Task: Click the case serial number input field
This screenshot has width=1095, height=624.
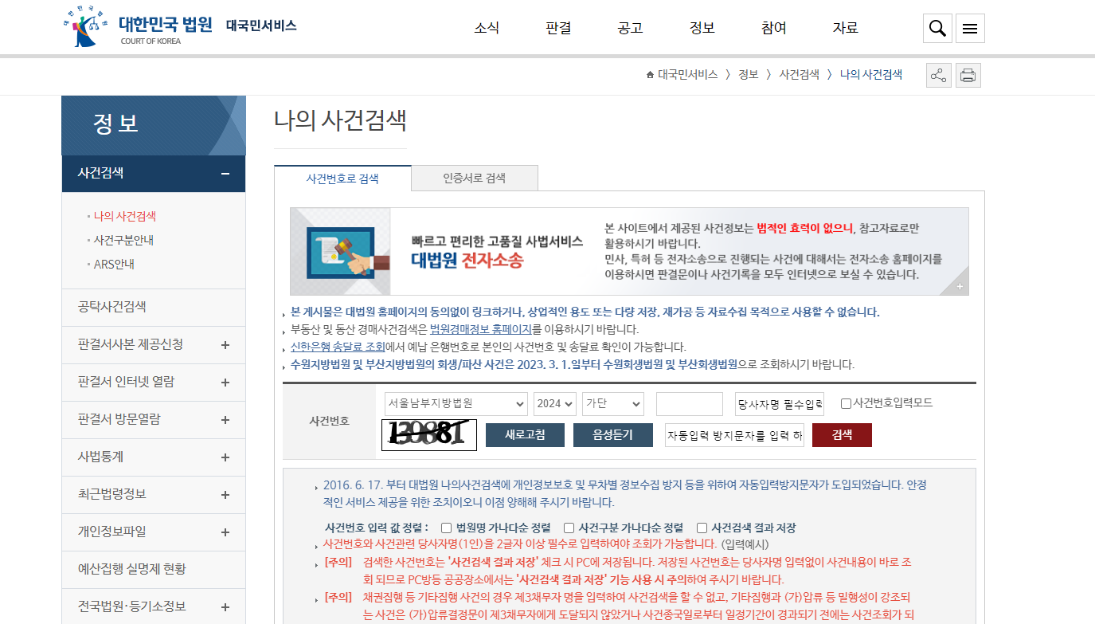Action: tap(690, 404)
